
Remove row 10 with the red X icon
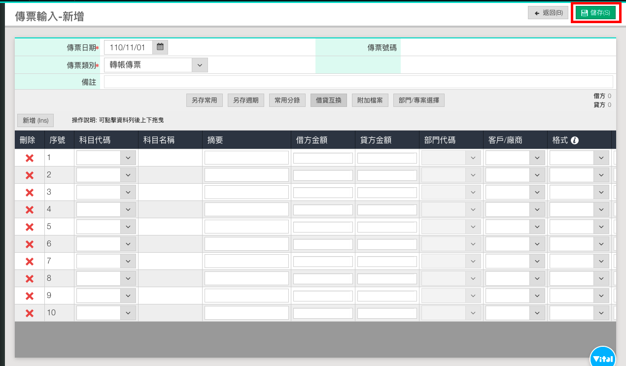click(x=30, y=313)
